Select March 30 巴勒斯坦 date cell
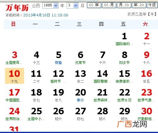The image size is (158, 133). (x=147, y=113)
